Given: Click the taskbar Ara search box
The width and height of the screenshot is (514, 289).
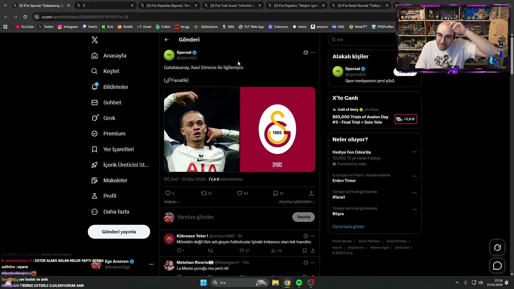Looking at the screenshot, I should [x=239, y=283].
